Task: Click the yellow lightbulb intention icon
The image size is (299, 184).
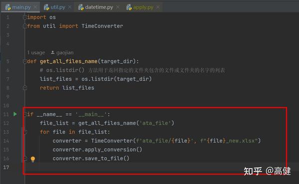Action: click(33, 159)
